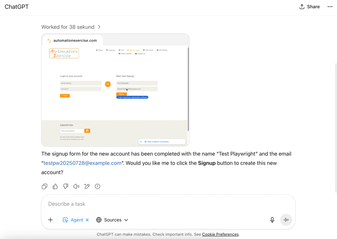Start voice mode with the waveform button
This screenshot has height=239, width=337.
286,220
